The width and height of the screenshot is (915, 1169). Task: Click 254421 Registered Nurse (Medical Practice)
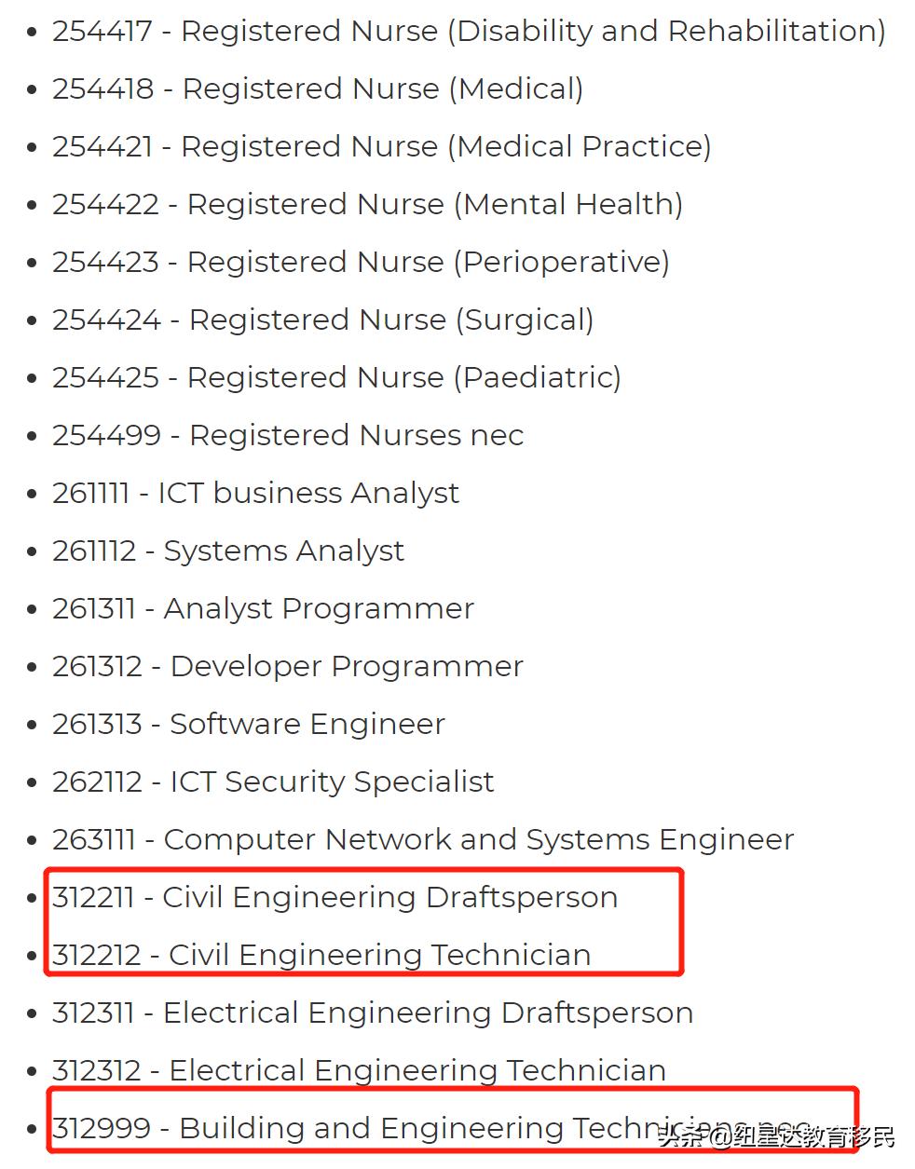(381, 146)
